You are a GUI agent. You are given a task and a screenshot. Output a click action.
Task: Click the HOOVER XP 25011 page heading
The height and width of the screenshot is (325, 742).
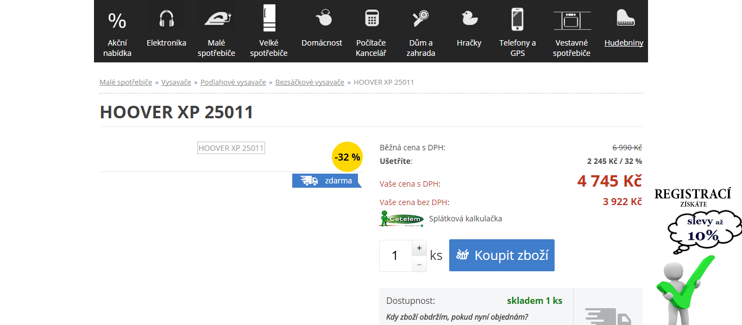pos(177,112)
